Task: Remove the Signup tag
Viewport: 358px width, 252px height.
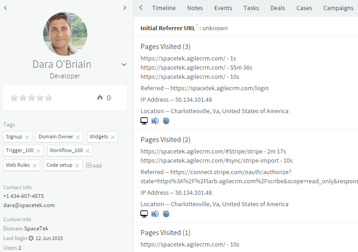Action: 27,137
